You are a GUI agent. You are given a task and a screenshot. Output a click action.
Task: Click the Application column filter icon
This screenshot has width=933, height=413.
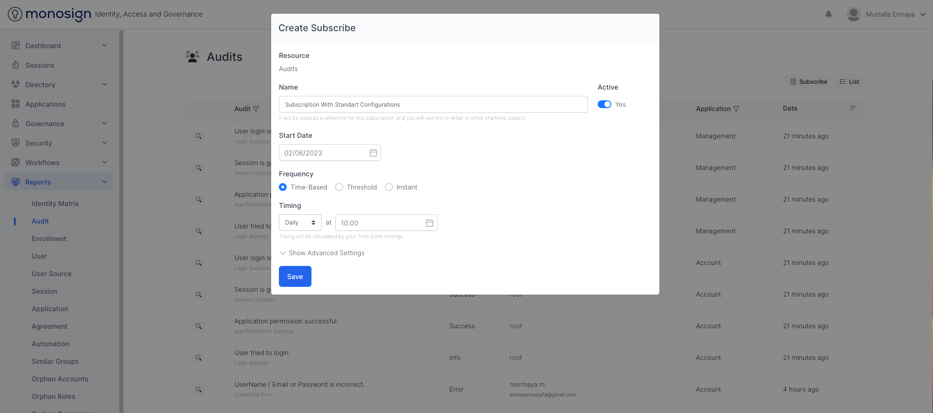pos(736,109)
